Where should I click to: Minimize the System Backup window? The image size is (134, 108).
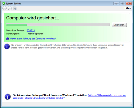point(116,4)
